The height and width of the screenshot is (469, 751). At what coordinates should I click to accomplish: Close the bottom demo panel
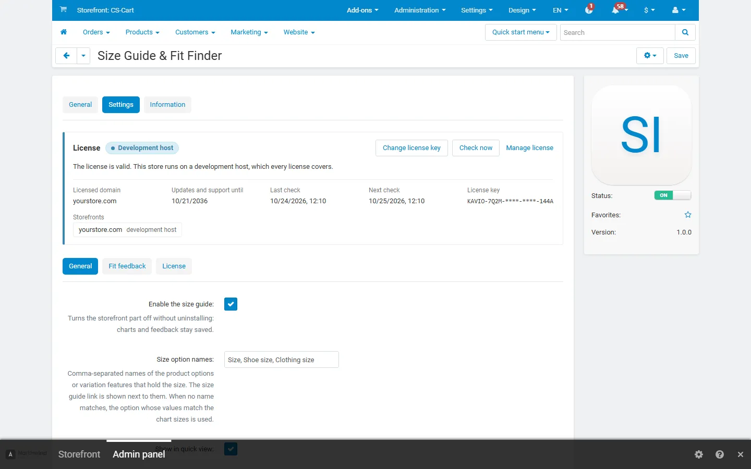tap(741, 454)
